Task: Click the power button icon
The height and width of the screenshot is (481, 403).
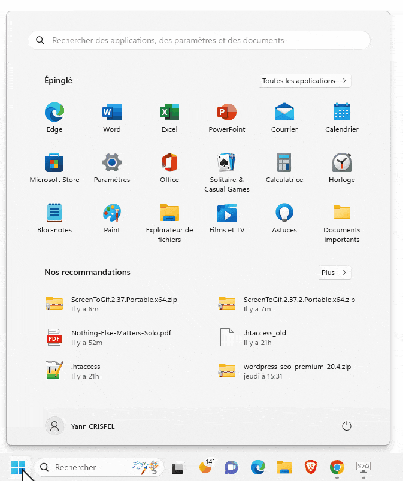Action: click(x=346, y=426)
